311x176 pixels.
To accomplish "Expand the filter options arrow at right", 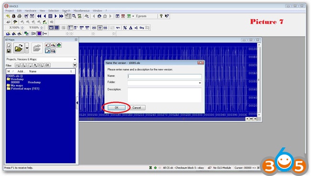I will coord(75,65).
